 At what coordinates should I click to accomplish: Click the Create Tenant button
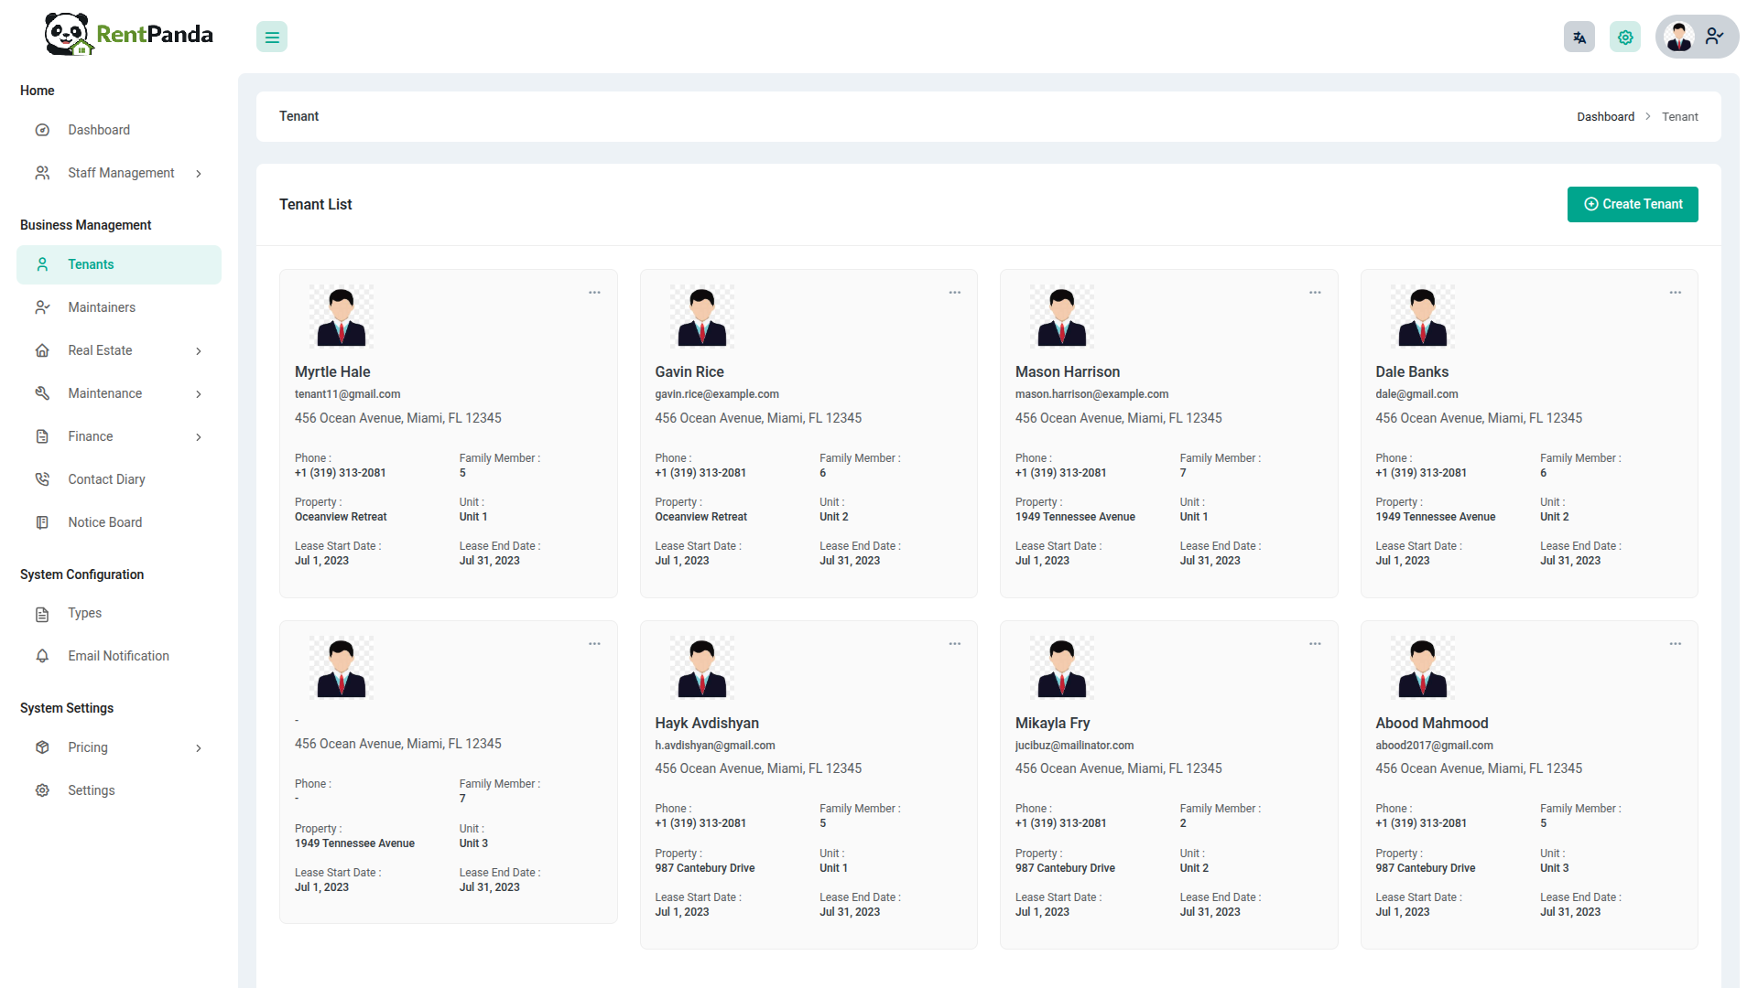point(1632,204)
